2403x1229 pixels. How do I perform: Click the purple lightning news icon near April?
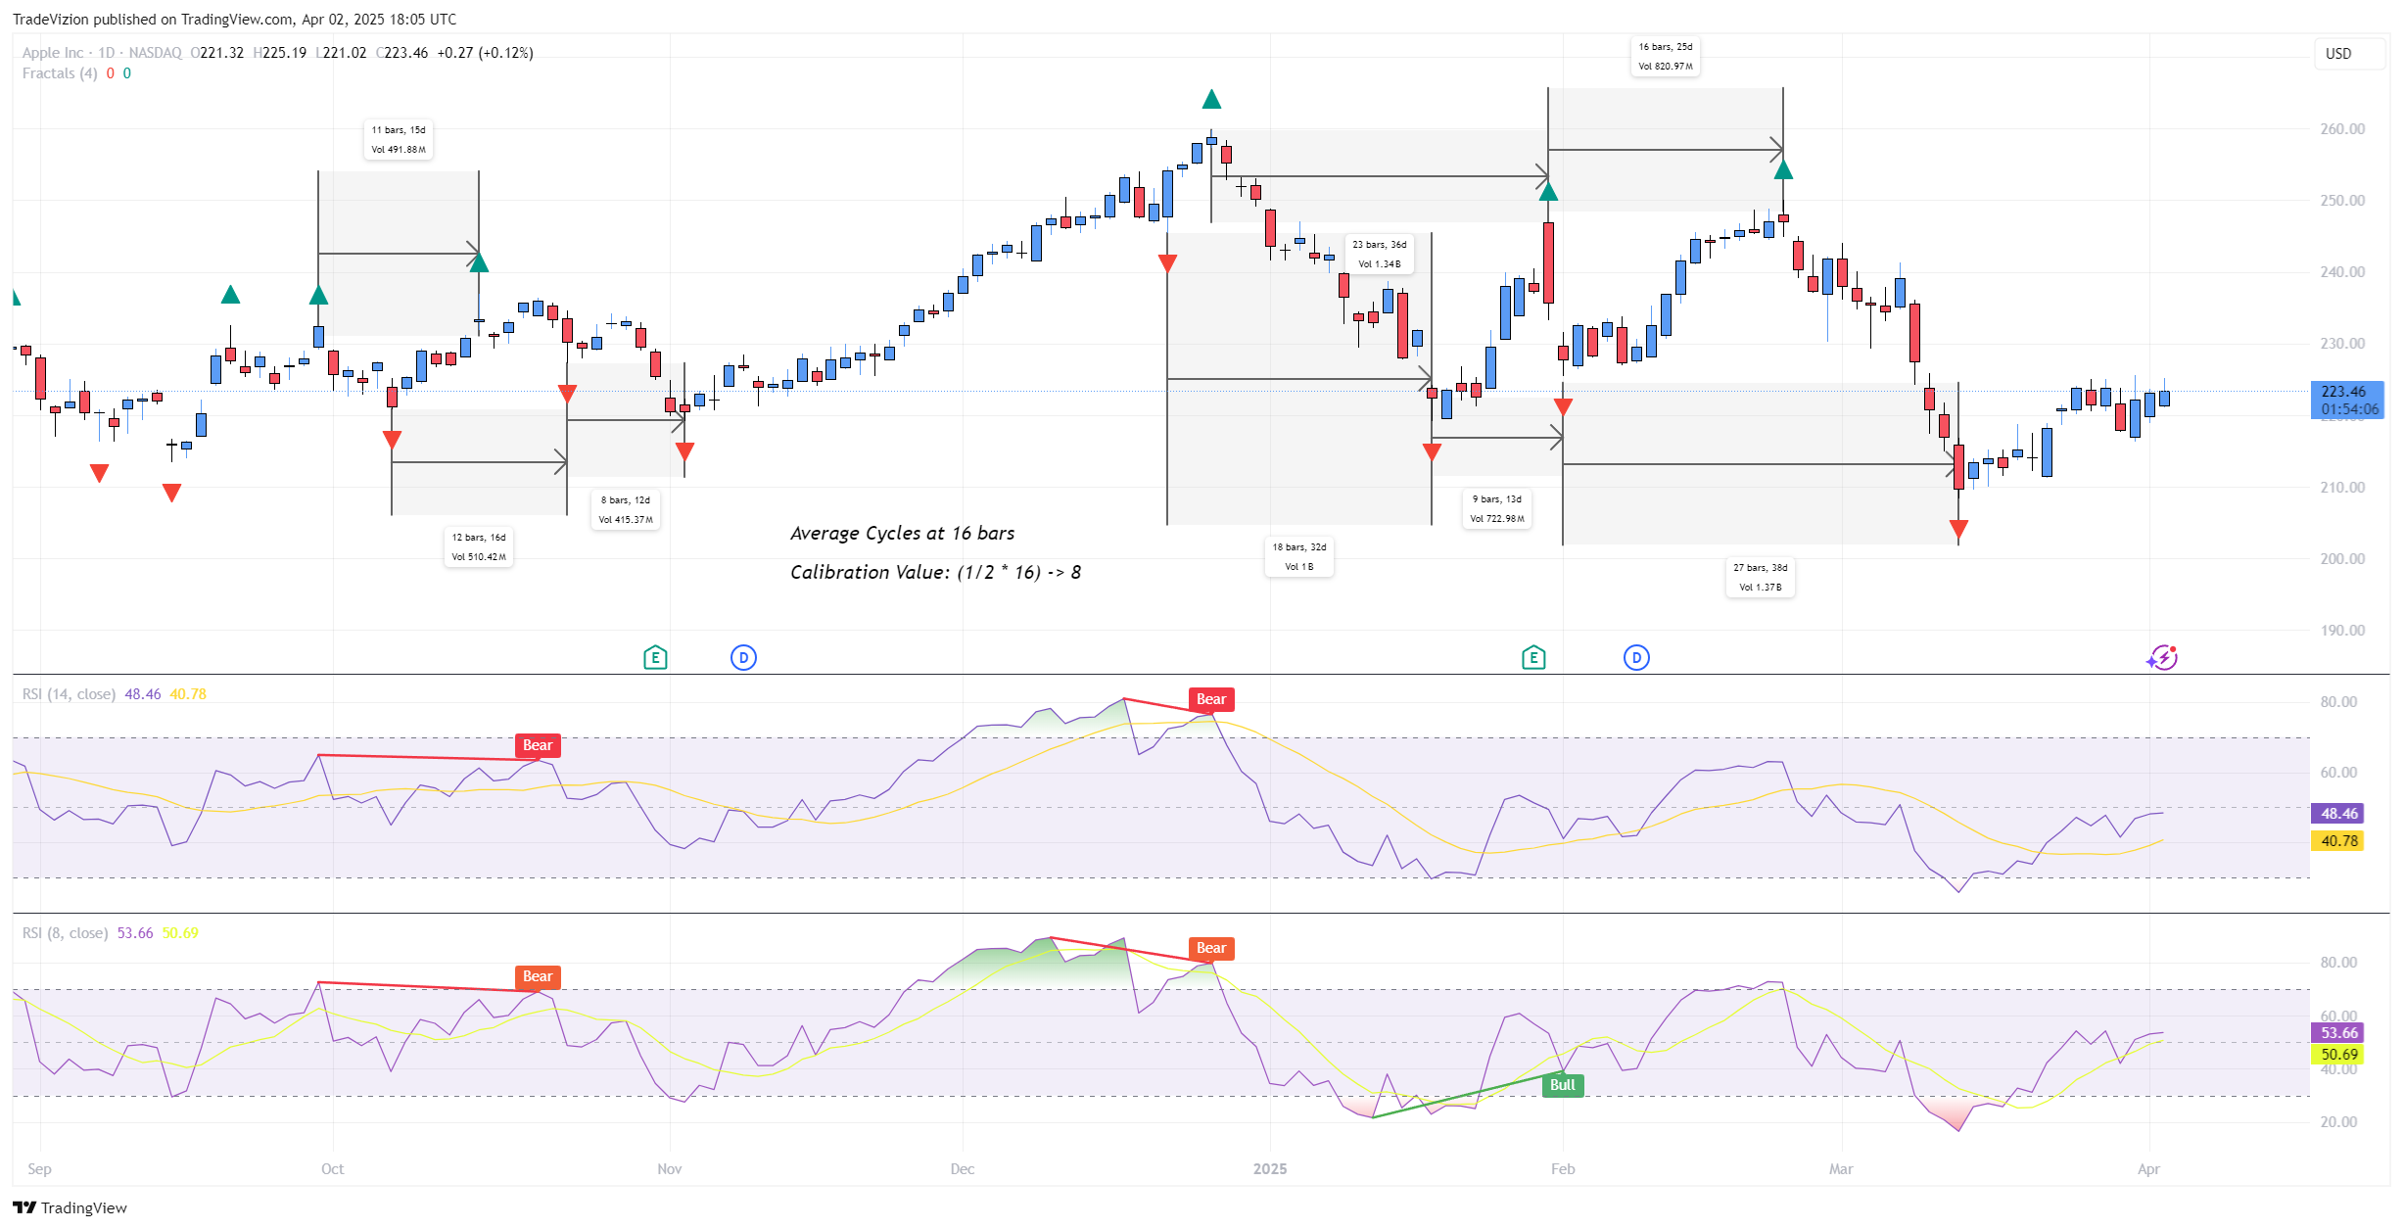2162,657
